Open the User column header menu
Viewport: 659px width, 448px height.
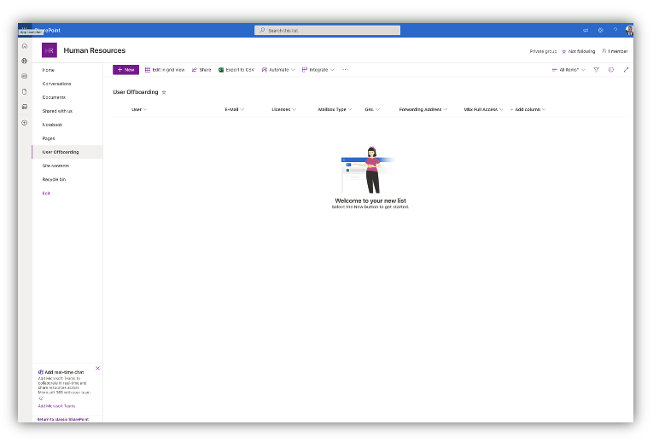coord(139,109)
